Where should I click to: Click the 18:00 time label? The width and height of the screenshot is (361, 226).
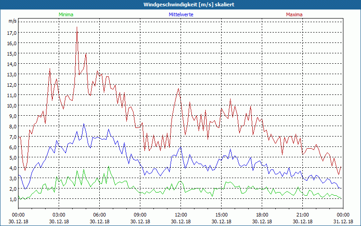coord(262,215)
